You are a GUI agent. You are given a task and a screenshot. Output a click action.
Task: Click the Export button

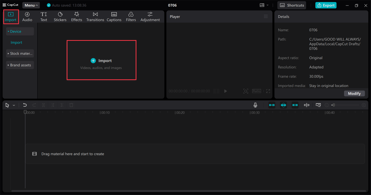(x=326, y=5)
